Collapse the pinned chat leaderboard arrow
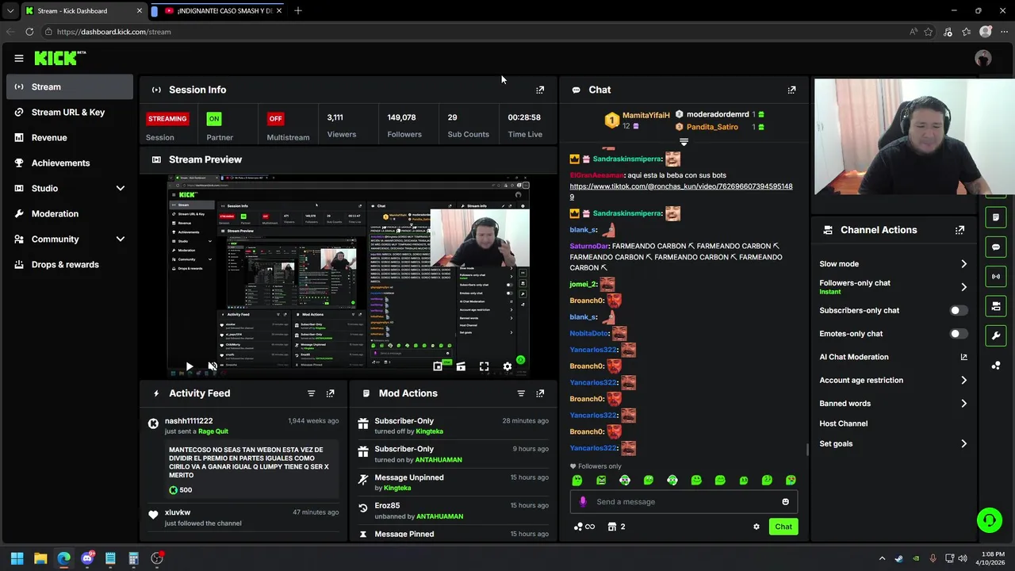Image resolution: width=1015 pixels, height=571 pixels. point(684,142)
